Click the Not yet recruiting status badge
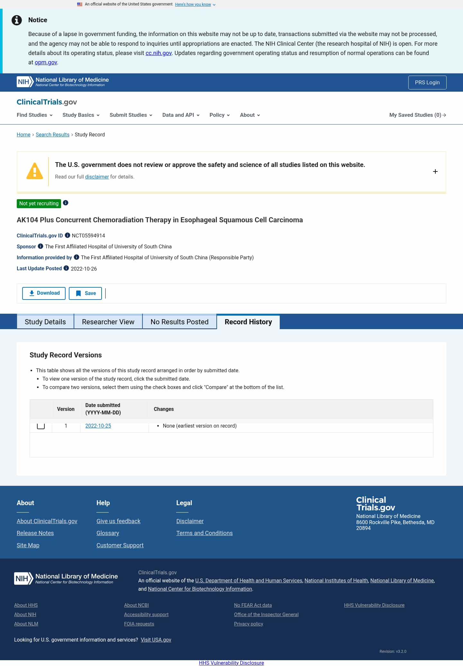This screenshot has width=463, height=666. point(39,203)
